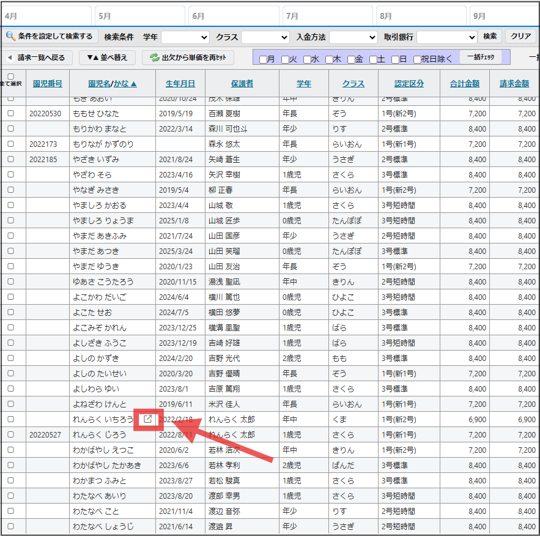Sort by the 認定区分 column header
This screenshot has height=536, width=540.
[x=409, y=84]
